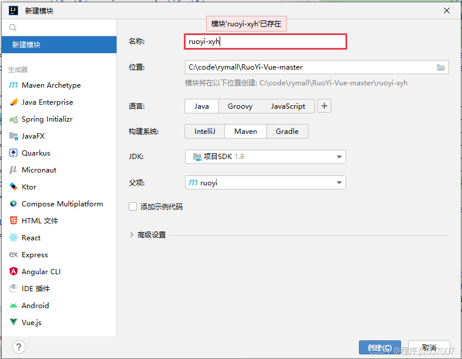Select Micronaut generator label
Screen dimensions: 462x359
coord(39,170)
